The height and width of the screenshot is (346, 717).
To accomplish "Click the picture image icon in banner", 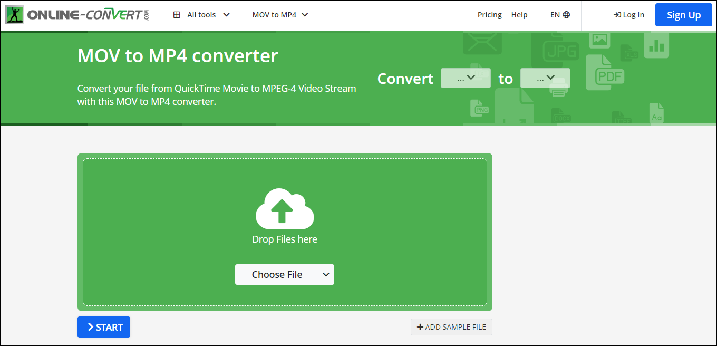I will point(599,40).
